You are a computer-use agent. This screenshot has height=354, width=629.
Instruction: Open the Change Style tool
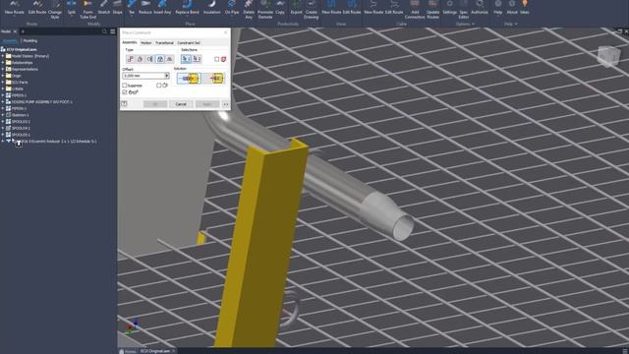pyautogui.click(x=55, y=9)
